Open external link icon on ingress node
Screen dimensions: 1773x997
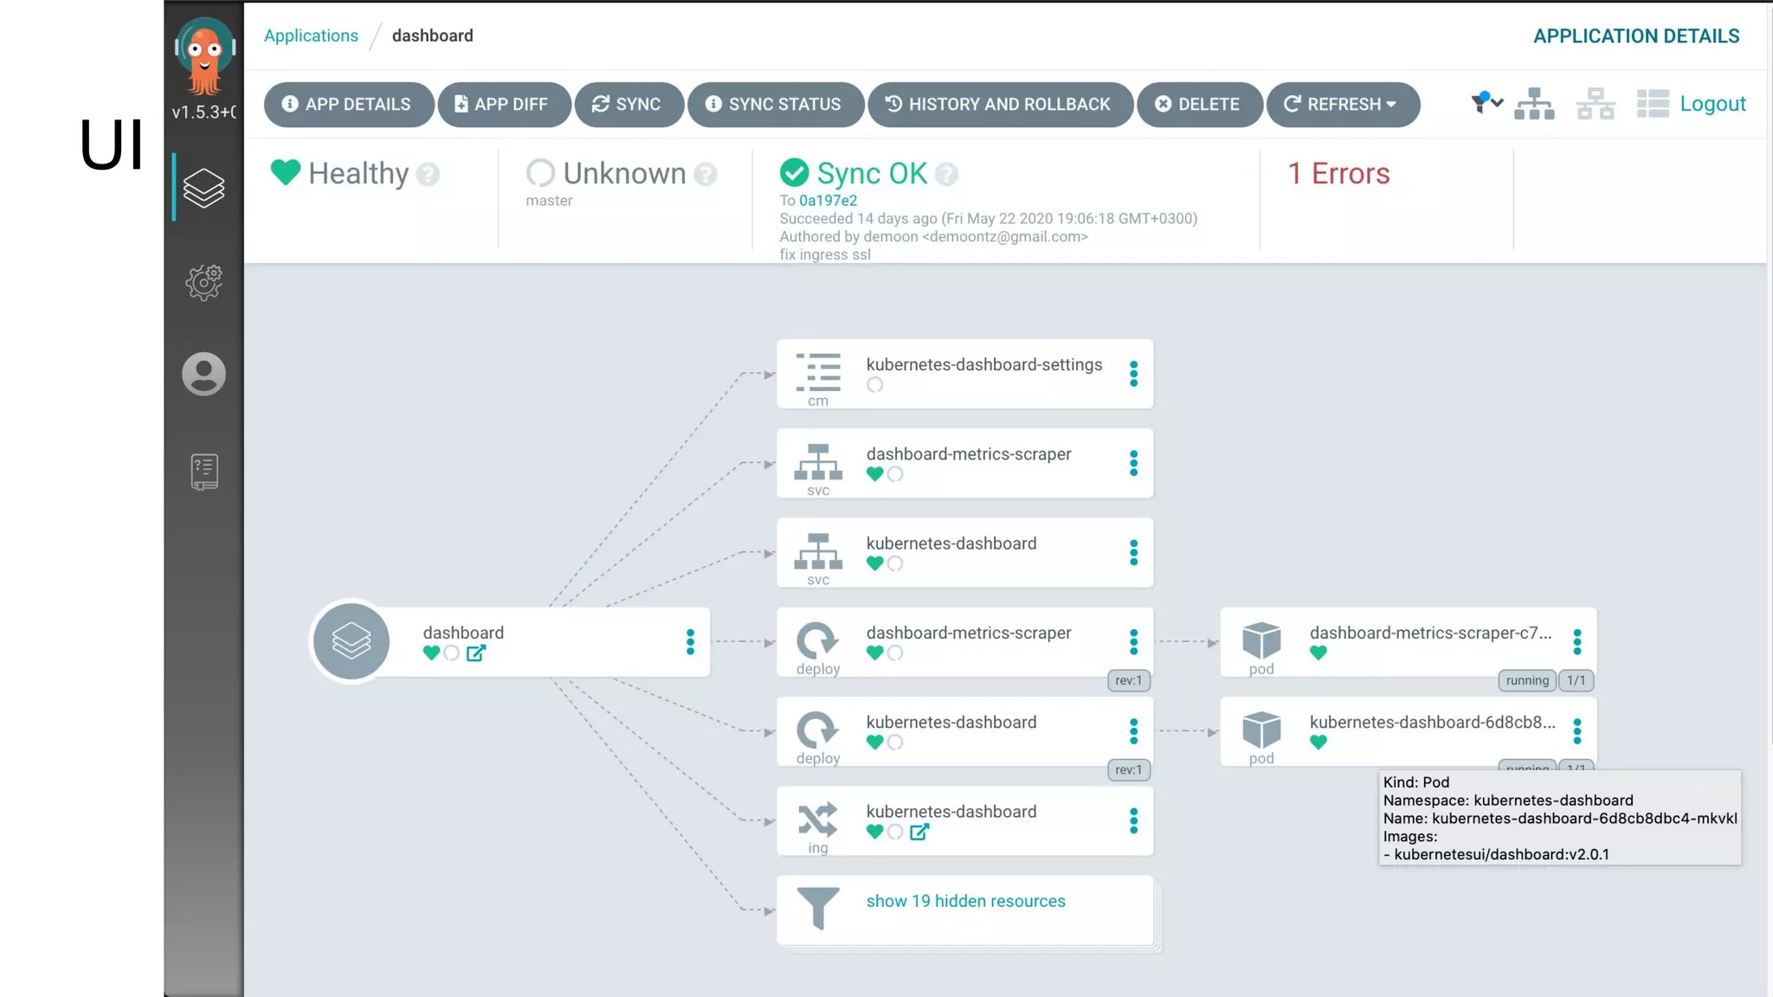point(919,832)
